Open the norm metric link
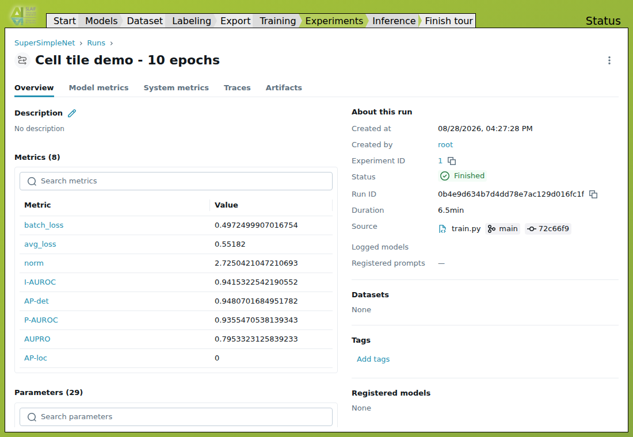The image size is (633, 437). 34,263
